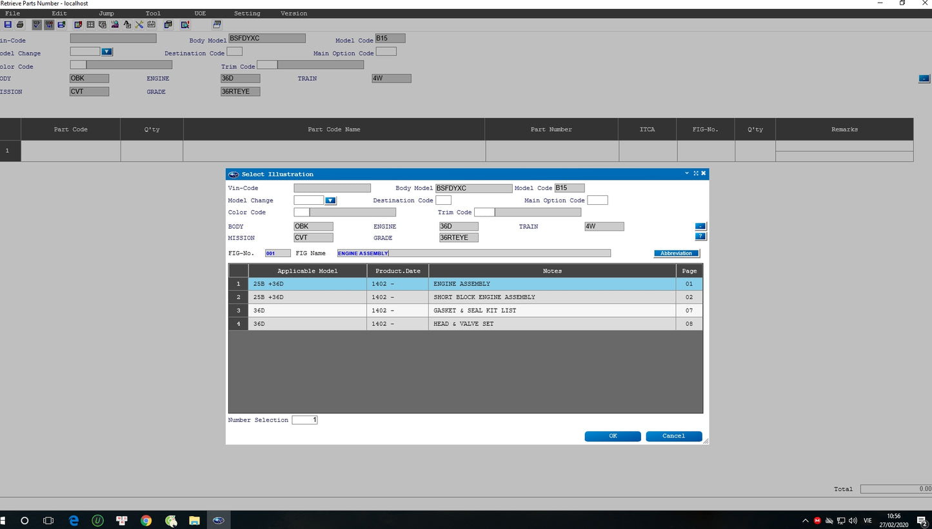Click the blue question mark help icon

tap(700, 236)
